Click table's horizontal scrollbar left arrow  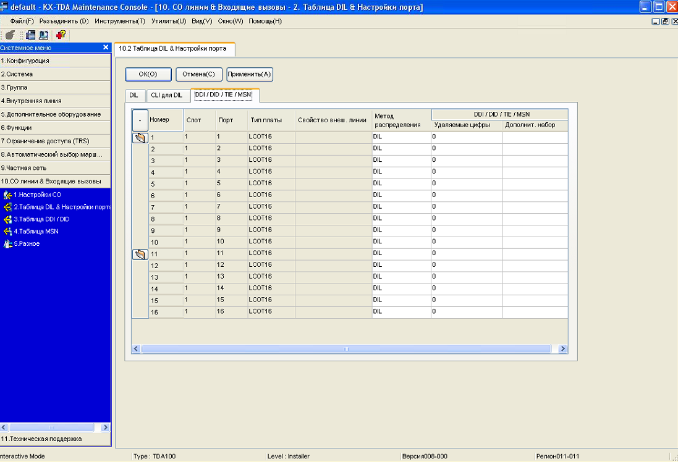click(136, 349)
